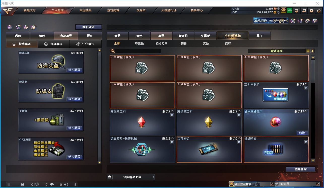Click the ranking chart icon above 背包 tab
Viewport: 324px width, 188px height.
[10, 27]
